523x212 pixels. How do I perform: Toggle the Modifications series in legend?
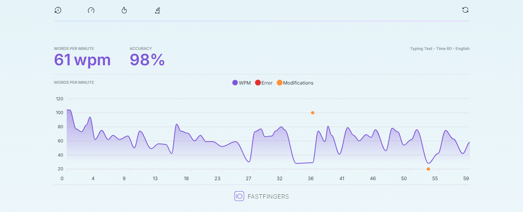pos(295,83)
